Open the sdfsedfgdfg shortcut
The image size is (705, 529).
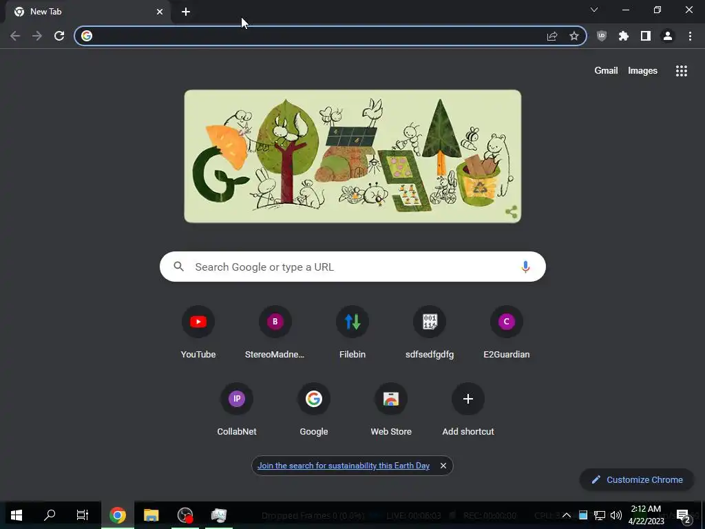coord(430,333)
